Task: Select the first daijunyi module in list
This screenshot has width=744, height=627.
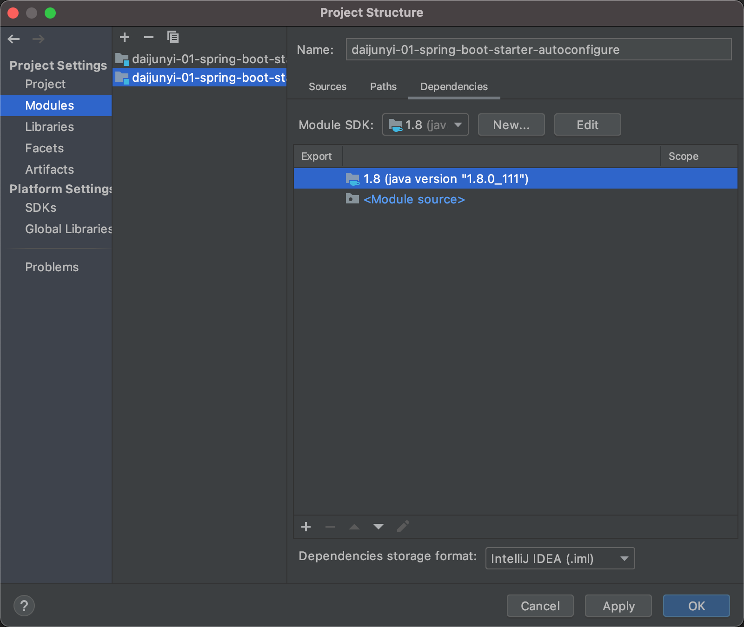Action: (200, 59)
